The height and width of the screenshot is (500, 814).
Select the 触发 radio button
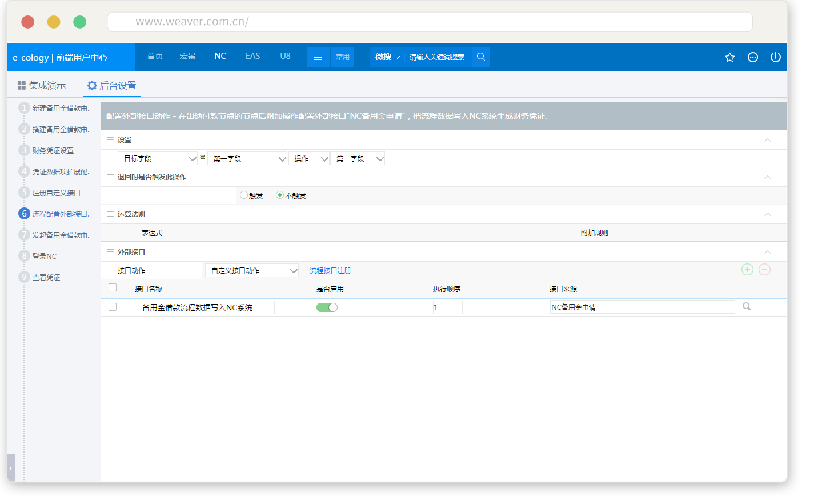(244, 195)
